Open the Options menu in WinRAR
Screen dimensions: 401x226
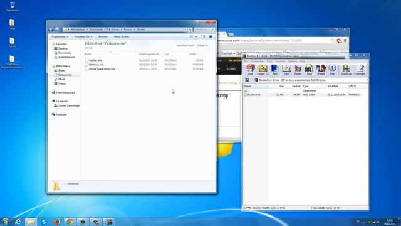[293, 62]
